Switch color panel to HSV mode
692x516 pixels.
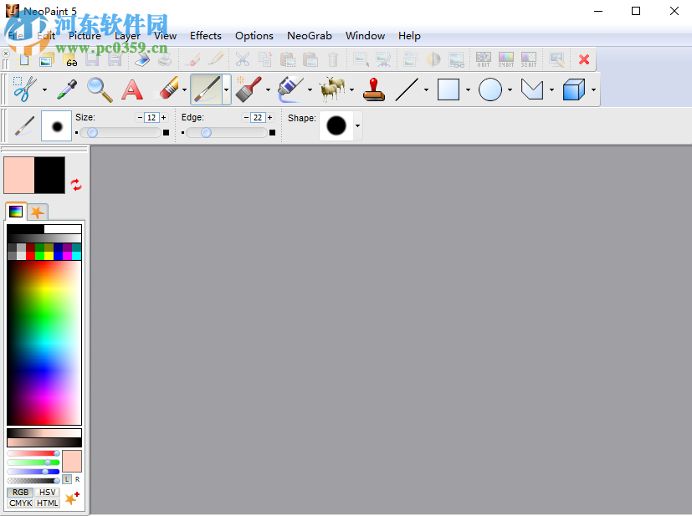pos(48,493)
